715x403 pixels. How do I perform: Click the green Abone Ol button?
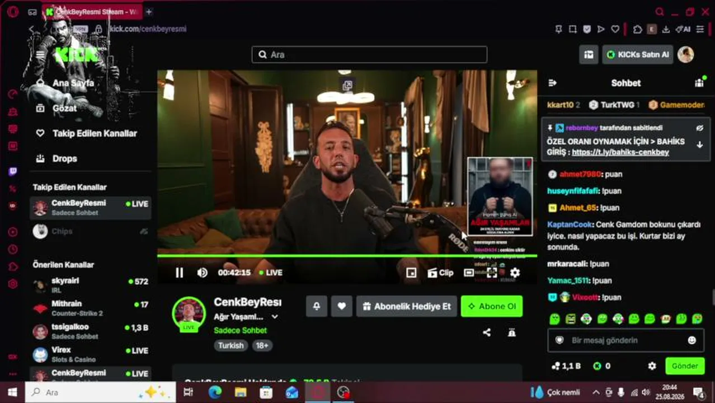pyautogui.click(x=492, y=306)
